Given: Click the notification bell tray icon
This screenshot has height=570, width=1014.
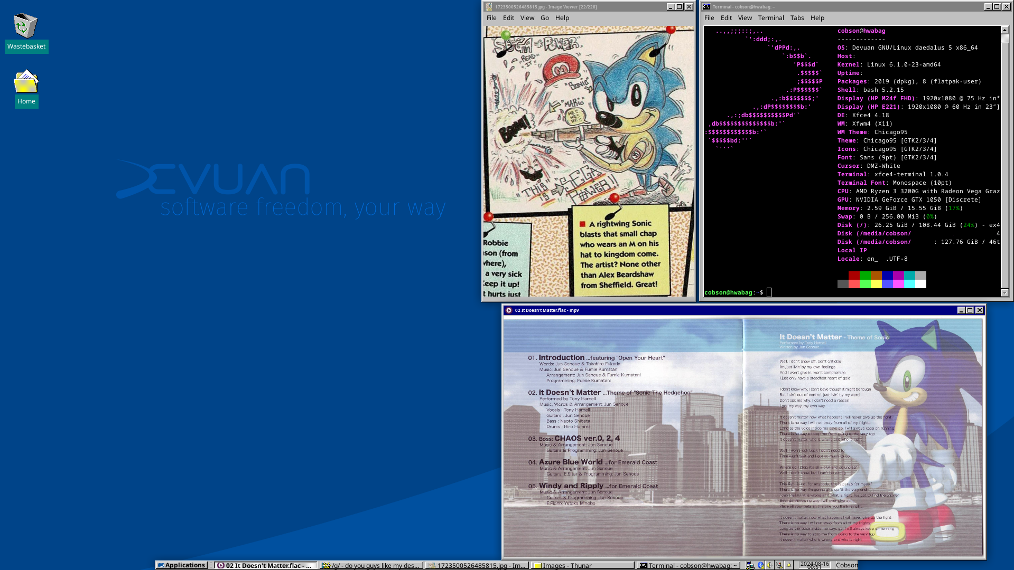Looking at the screenshot, I should [x=789, y=565].
